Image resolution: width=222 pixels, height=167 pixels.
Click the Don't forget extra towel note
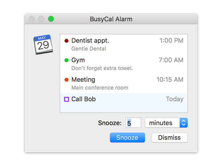(102, 68)
